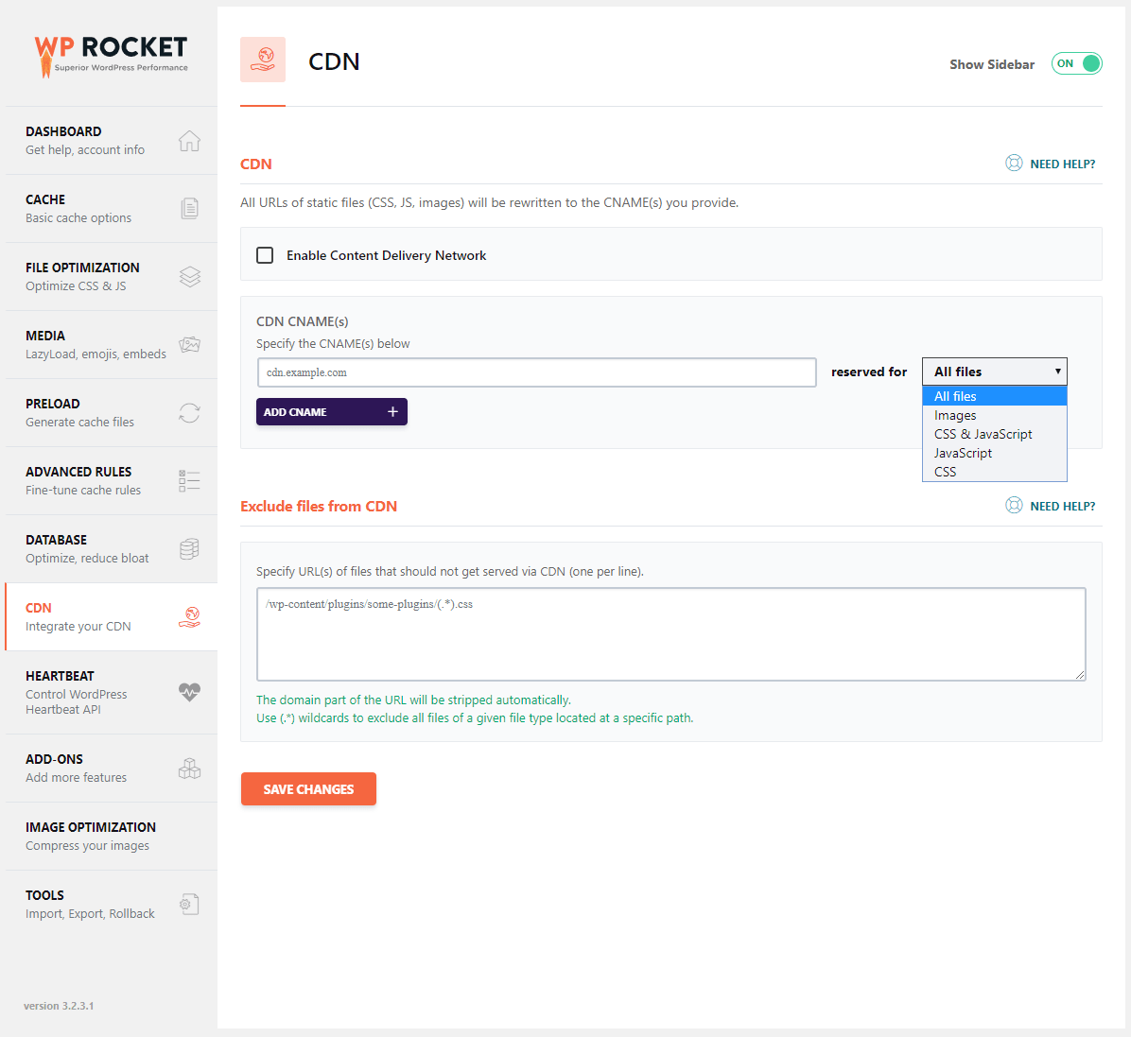Viewport: 1131px width, 1037px height.
Task: Click the Add CNAME button
Action: coord(331,412)
